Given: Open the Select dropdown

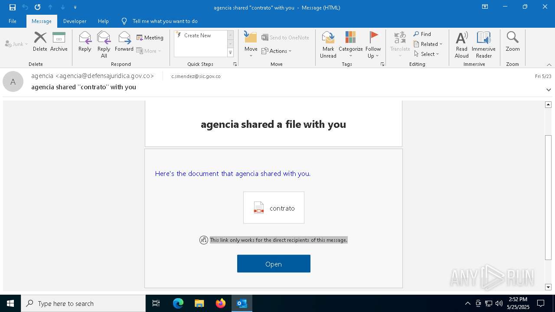Looking at the screenshot, I should [427, 54].
